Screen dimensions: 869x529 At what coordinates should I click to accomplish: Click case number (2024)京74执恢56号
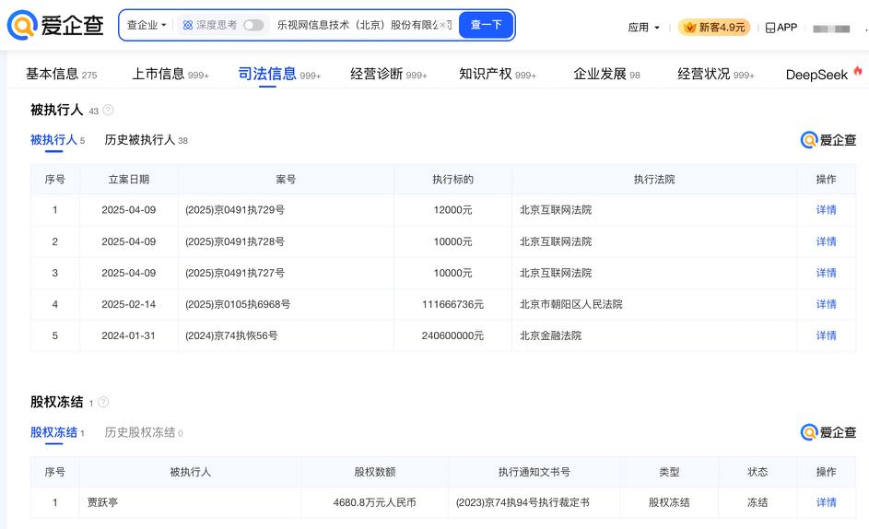click(231, 335)
